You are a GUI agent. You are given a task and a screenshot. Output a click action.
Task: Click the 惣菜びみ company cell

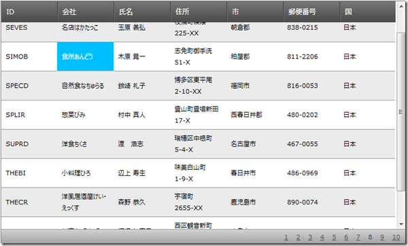[86, 115]
